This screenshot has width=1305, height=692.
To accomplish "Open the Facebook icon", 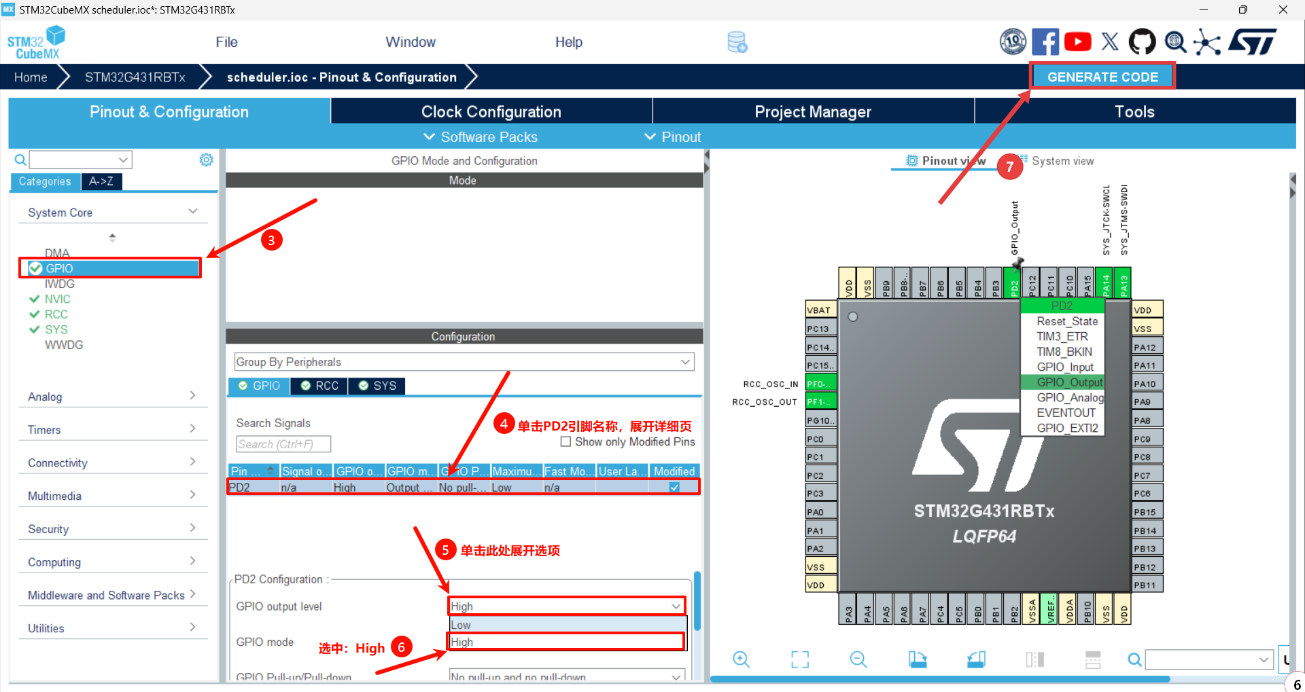I will point(1045,42).
